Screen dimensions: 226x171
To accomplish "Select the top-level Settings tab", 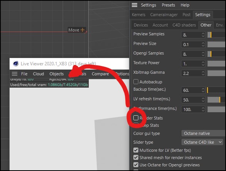I will point(203,15).
